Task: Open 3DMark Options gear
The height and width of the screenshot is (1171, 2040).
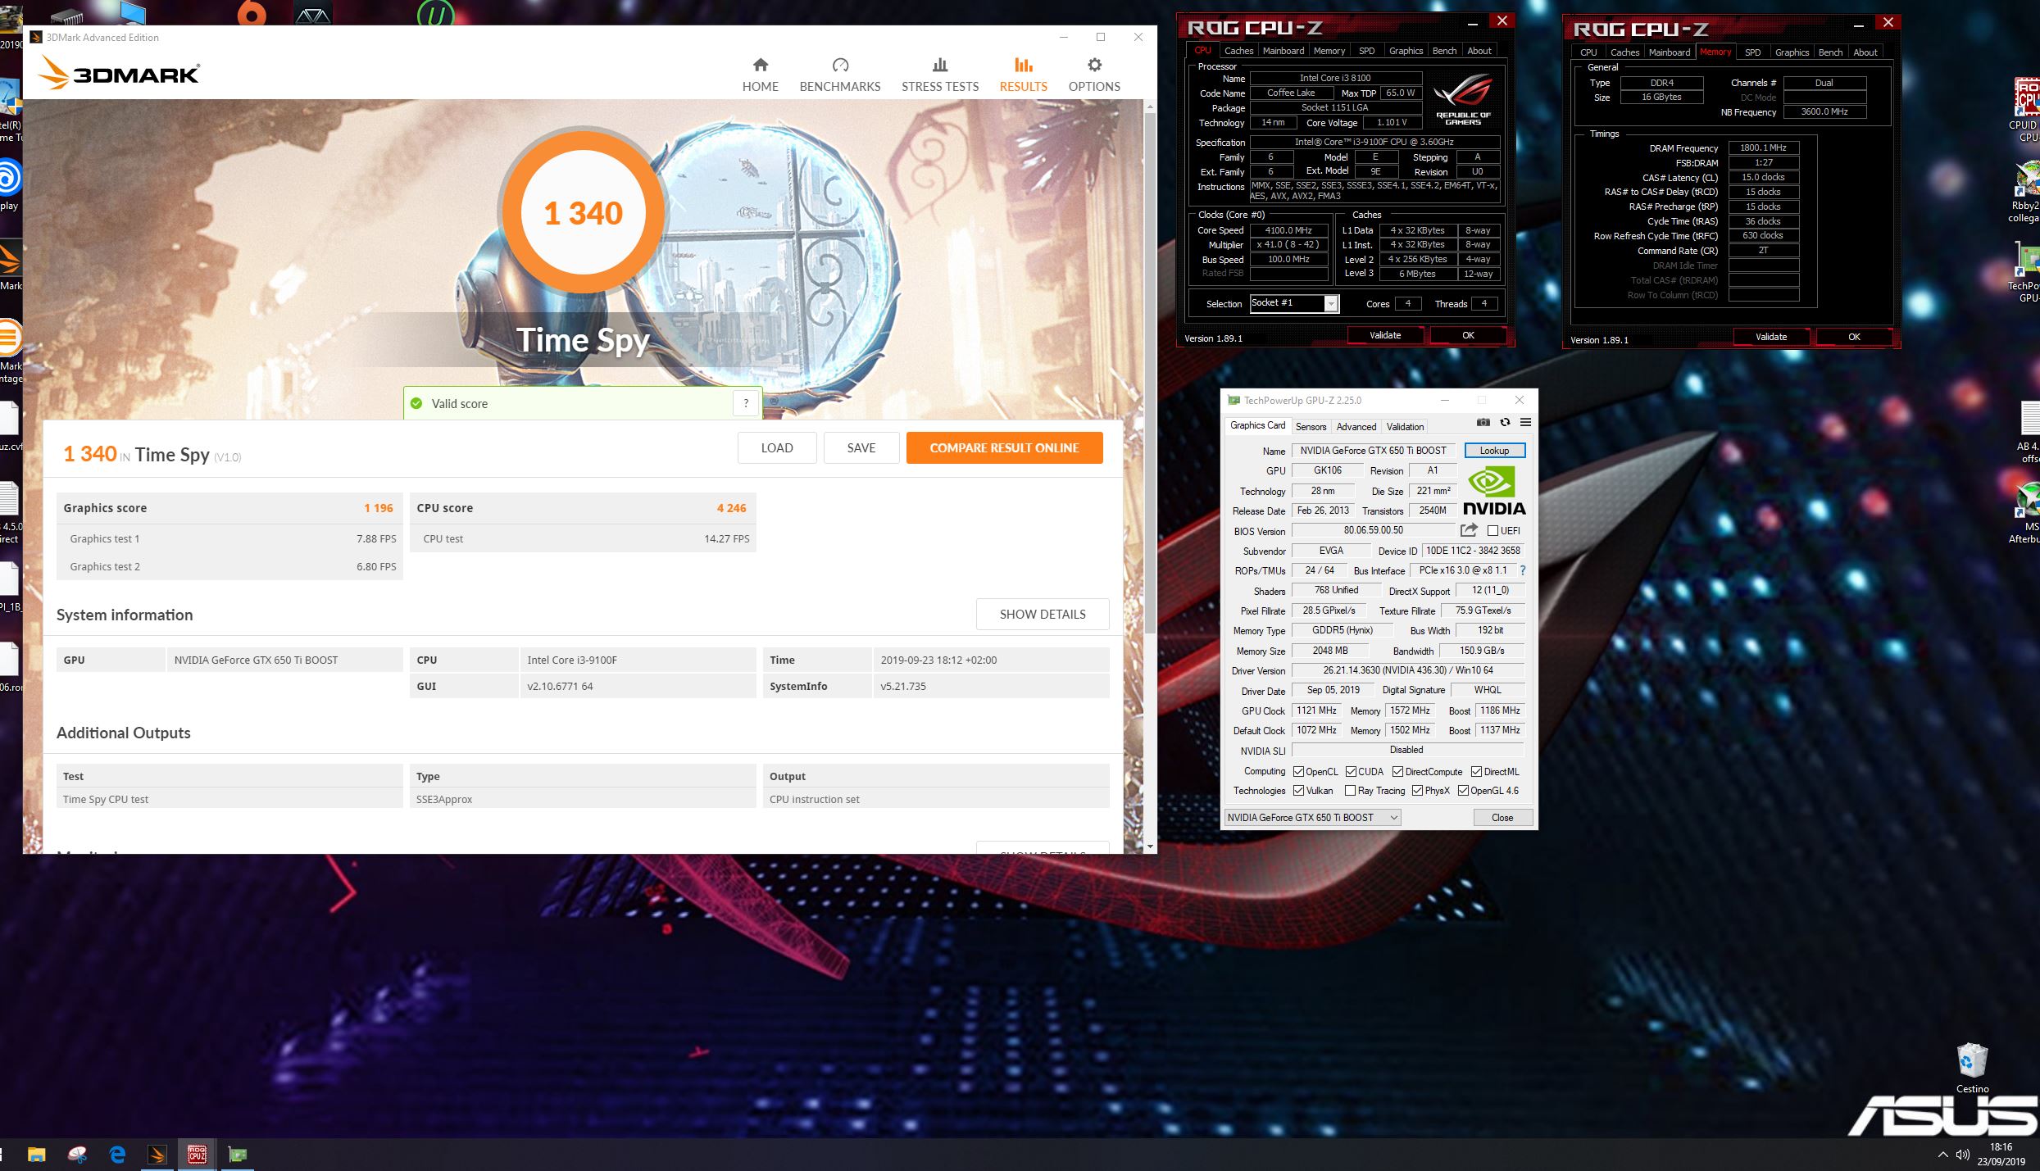Action: tap(1094, 75)
